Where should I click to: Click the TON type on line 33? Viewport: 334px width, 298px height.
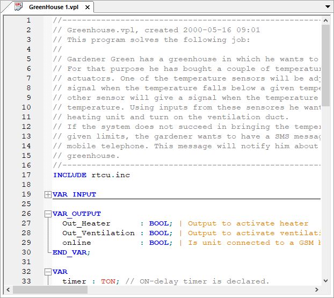click(107, 281)
